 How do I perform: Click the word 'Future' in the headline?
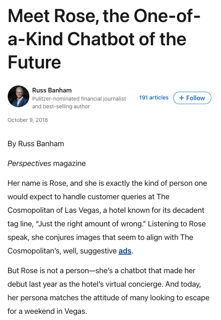coord(34,62)
